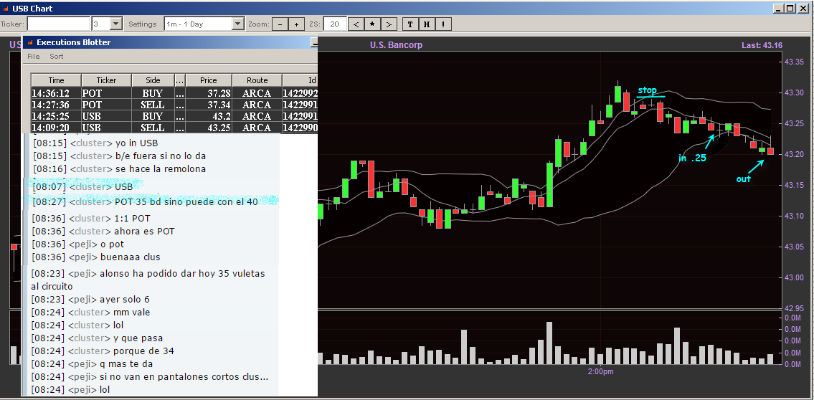Click chat line 'buenaaa clus'
814x400 pixels.
[130, 257]
